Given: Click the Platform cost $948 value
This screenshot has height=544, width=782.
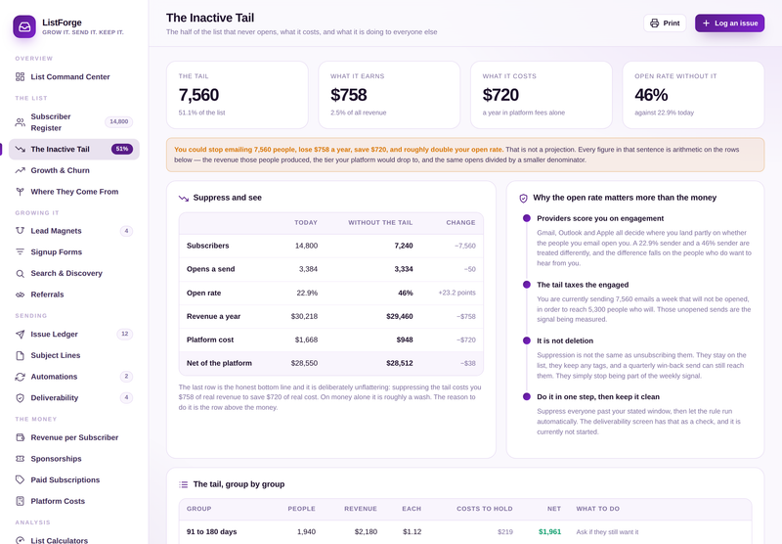Looking at the screenshot, I should (x=405, y=340).
